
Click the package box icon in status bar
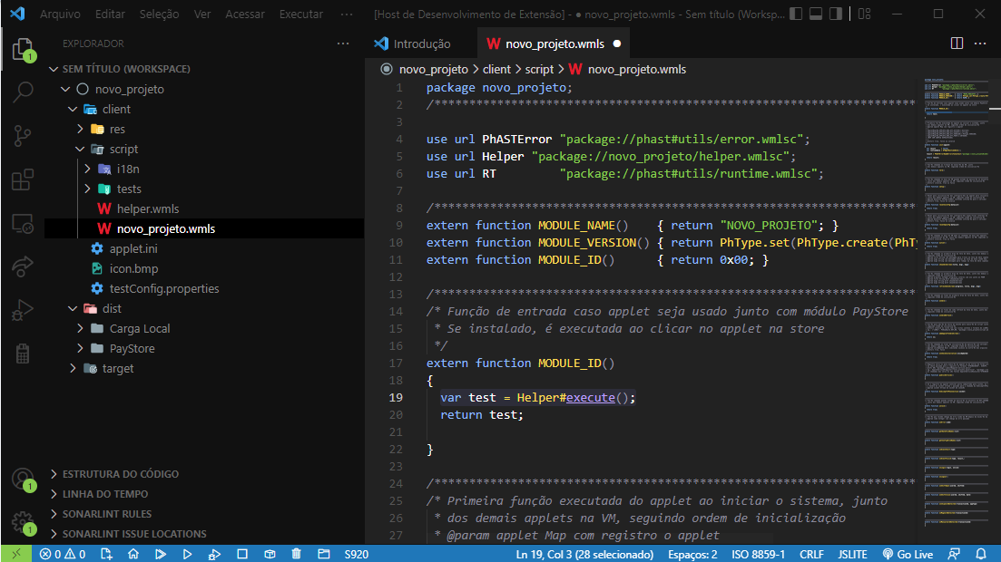(269, 552)
